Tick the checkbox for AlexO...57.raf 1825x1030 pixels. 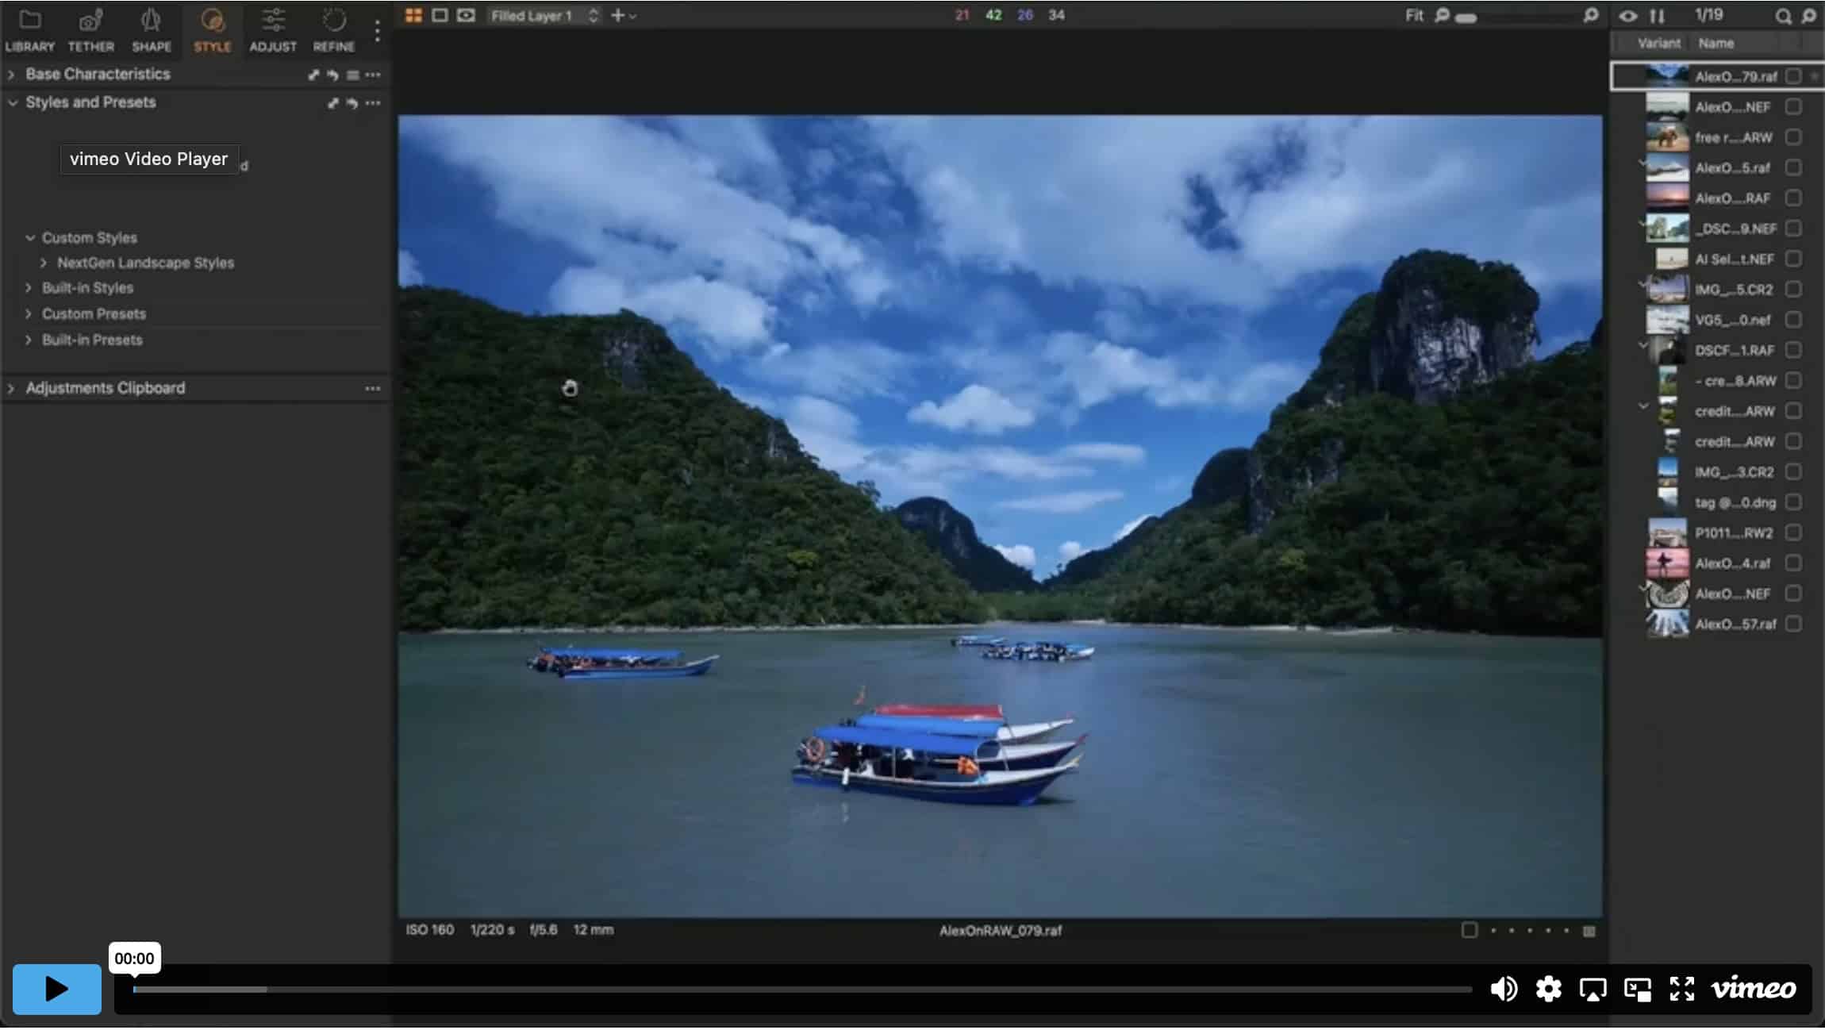click(x=1793, y=625)
